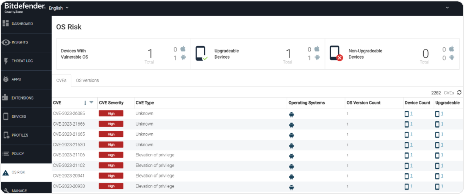Screen dimensions: 464x194
Task: Click the Insights eye icon
Action: 6,42
